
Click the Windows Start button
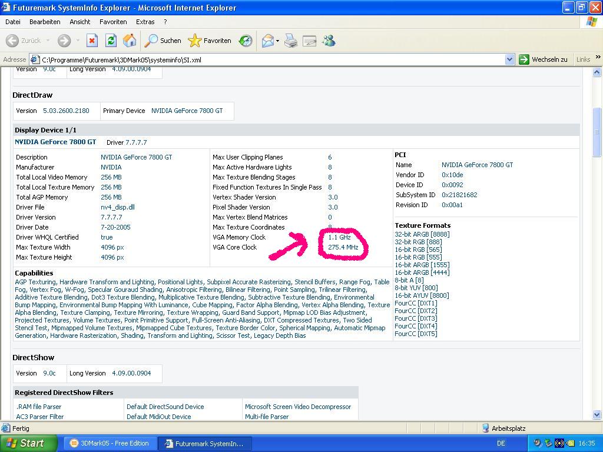(28, 443)
